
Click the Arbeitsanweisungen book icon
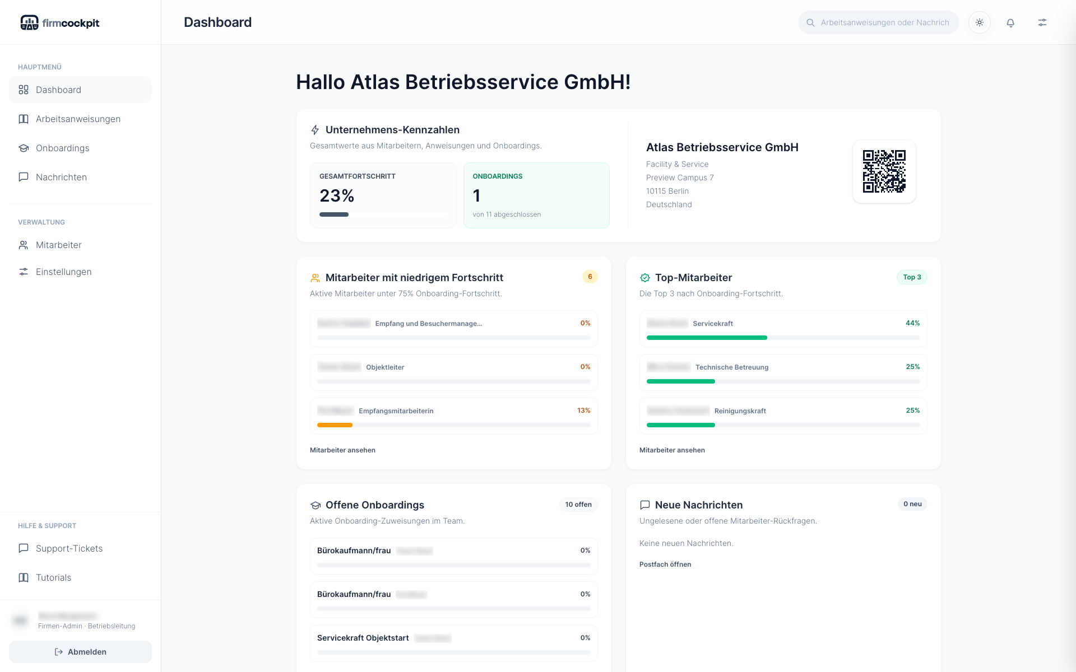coord(23,119)
